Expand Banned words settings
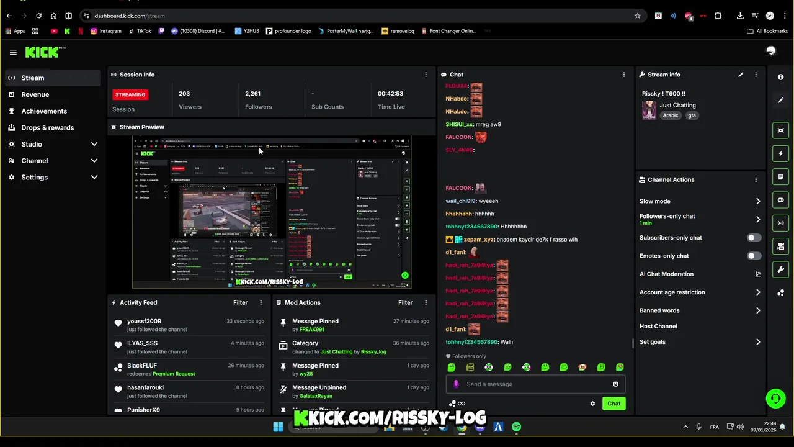Viewport: 794px width, 447px height. point(758,310)
